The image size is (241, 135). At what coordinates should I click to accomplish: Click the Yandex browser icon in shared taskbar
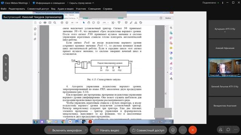coord(70,121)
